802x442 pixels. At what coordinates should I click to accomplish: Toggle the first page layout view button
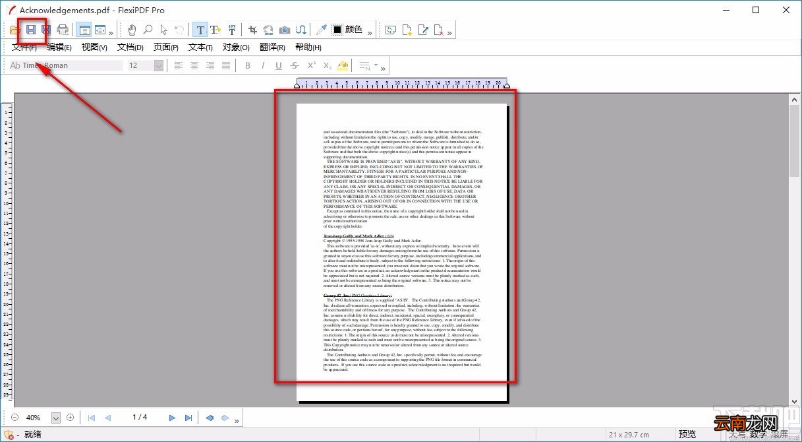pos(84,30)
